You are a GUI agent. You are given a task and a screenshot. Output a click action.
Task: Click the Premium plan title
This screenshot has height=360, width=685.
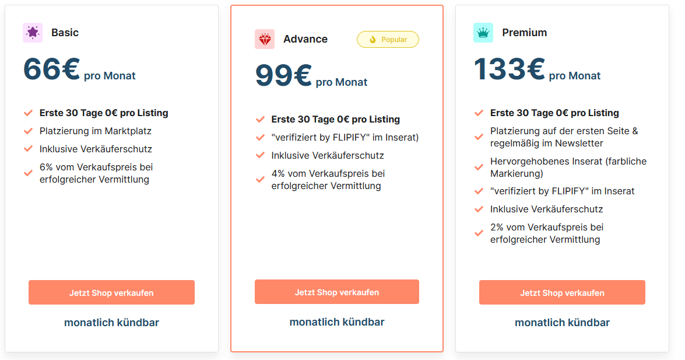524,32
